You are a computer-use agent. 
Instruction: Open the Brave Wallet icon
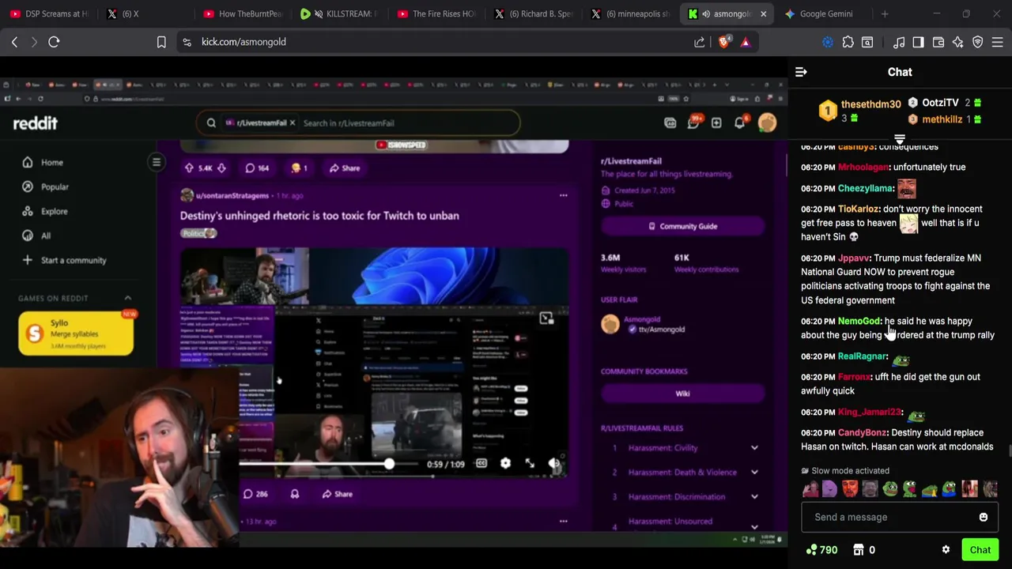click(x=938, y=42)
